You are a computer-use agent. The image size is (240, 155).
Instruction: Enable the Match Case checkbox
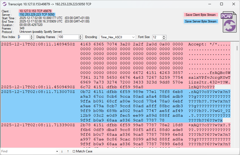pyautogui.click(x=74, y=151)
